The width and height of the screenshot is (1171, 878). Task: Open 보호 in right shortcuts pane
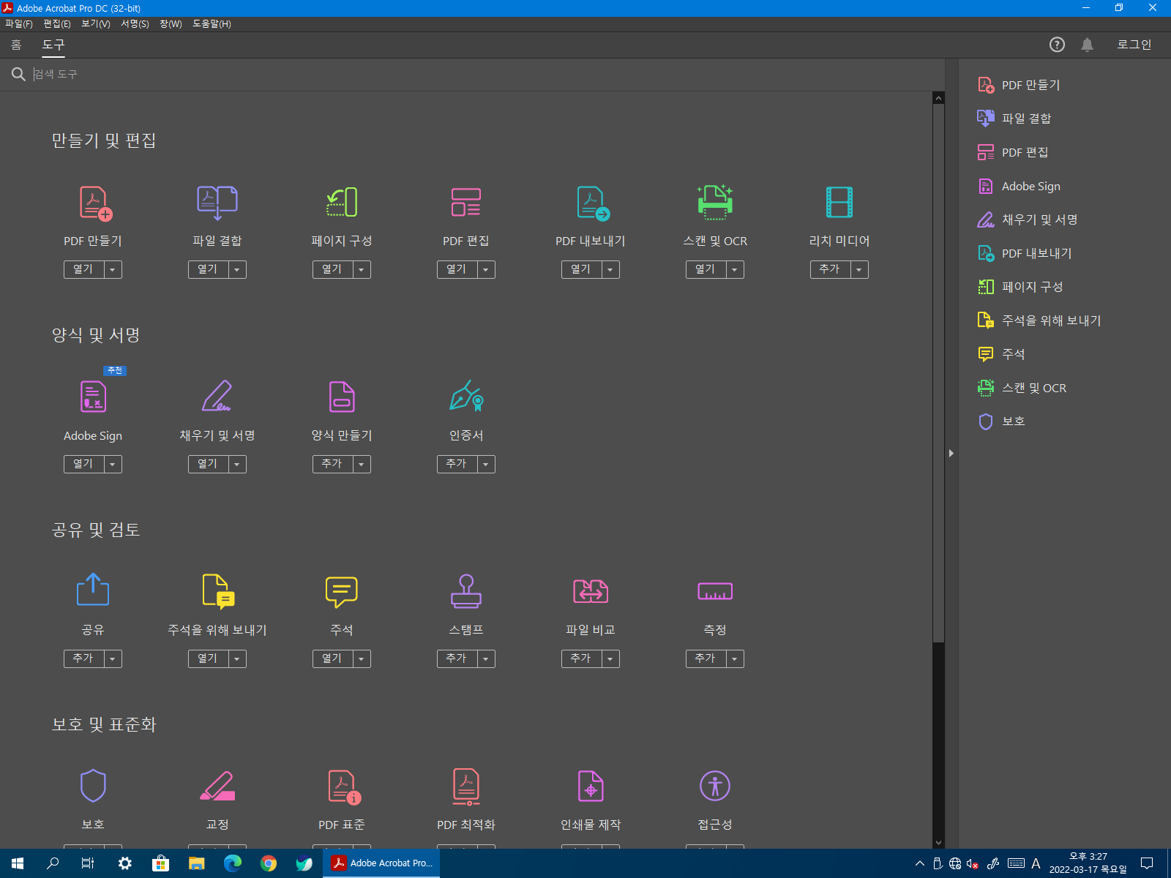point(1001,421)
